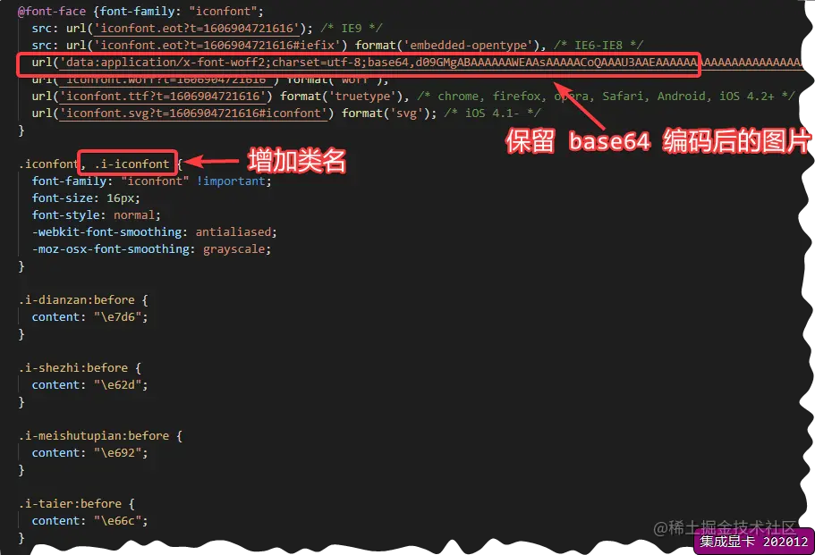The height and width of the screenshot is (555, 815).
Task: Click the .i-taier:before selector
Action: click(70, 504)
